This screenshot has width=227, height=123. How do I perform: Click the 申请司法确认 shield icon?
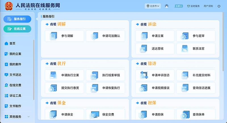tap(94, 36)
